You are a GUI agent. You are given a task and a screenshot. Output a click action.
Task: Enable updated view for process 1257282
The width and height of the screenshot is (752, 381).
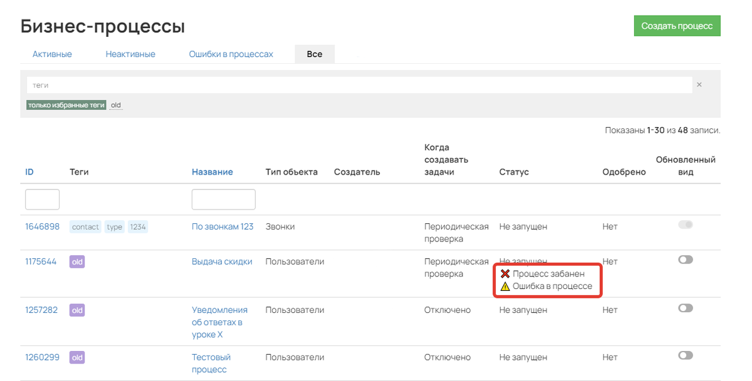(x=686, y=308)
